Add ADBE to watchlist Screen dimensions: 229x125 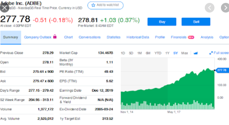[105, 5]
